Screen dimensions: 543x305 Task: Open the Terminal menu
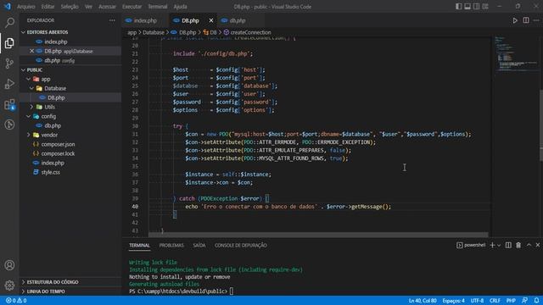click(x=158, y=7)
